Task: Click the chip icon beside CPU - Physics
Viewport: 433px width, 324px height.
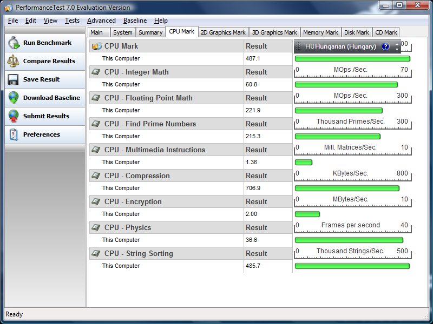Action: pyautogui.click(x=96, y=227)
